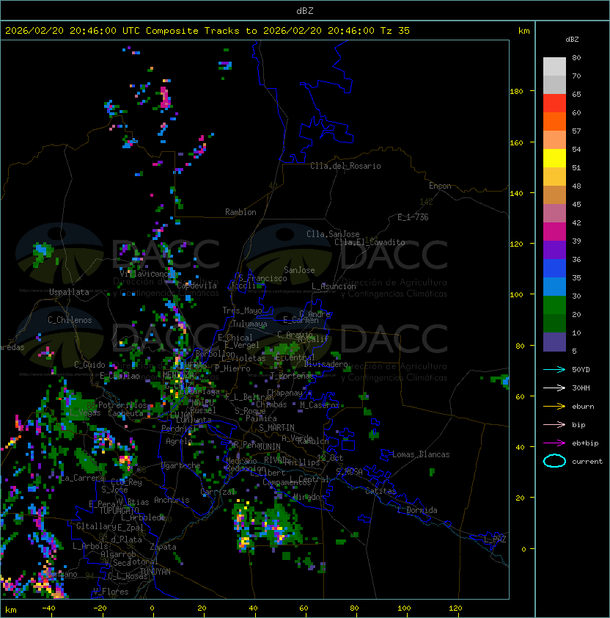The image size is (610, 618).
Task: Click the 'current' legend label
Action: click(x=587, y=462)
